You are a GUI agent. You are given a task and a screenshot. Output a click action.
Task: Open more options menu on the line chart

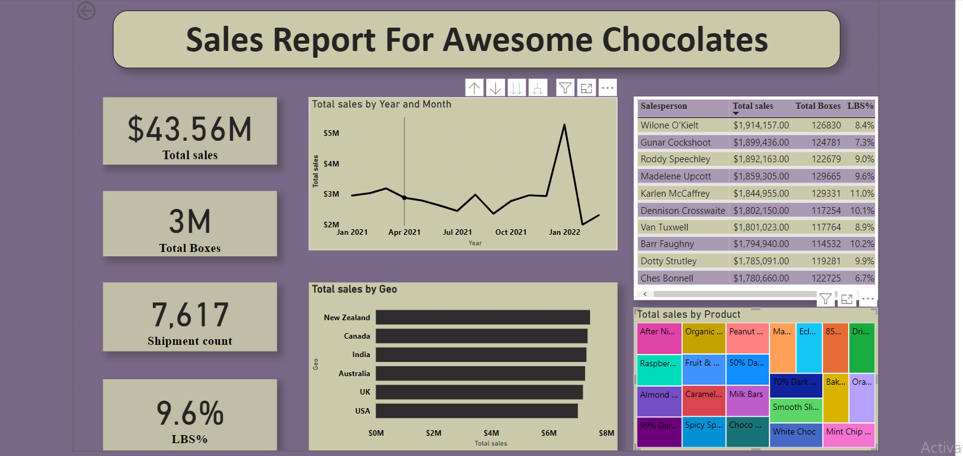(608, 87)
